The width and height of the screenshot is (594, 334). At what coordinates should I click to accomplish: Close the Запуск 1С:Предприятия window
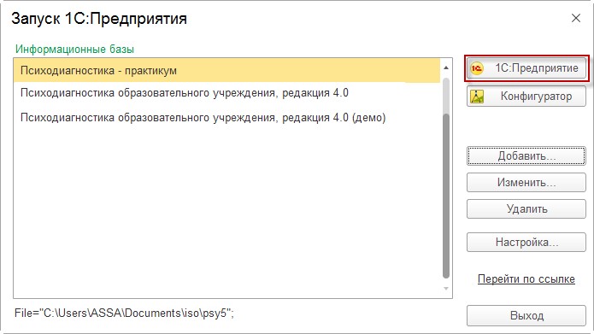coord(576,18)
